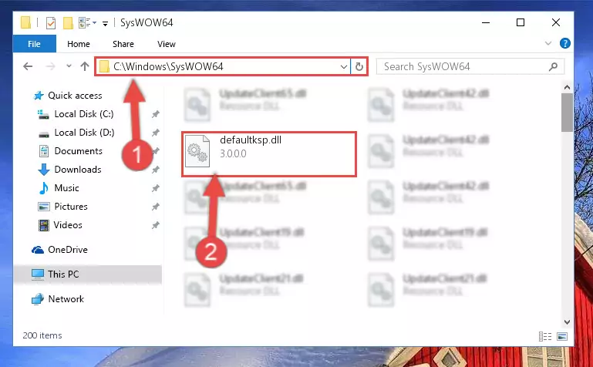Click the pin icon beside Music
This screenshot has height=367, width=593.
point(156,188)
